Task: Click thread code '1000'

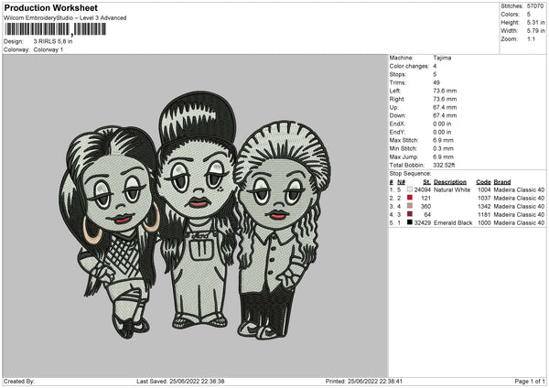Action: tap(484, 222)
